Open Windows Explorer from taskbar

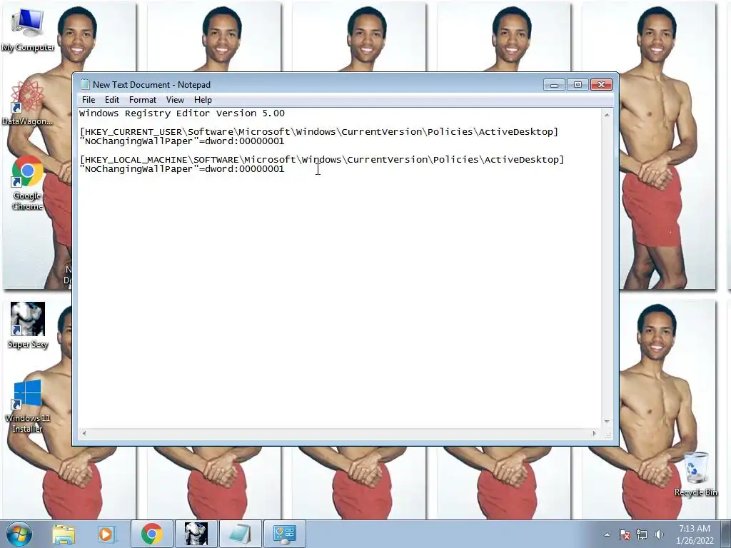pos(64,534)
